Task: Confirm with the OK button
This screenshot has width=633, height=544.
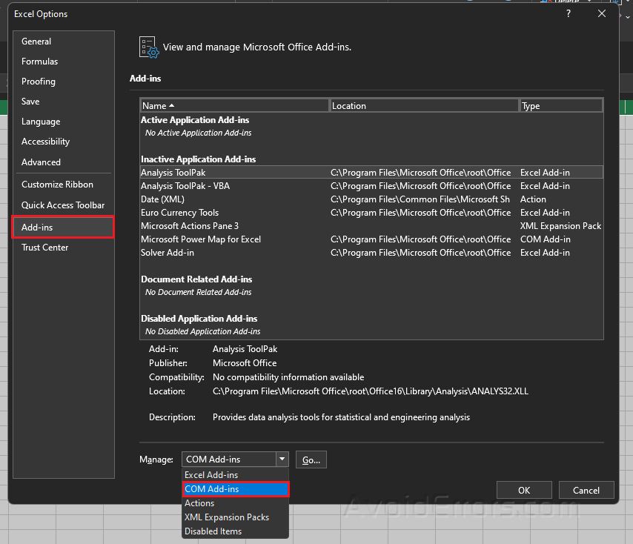Action: tap(524, 490)
